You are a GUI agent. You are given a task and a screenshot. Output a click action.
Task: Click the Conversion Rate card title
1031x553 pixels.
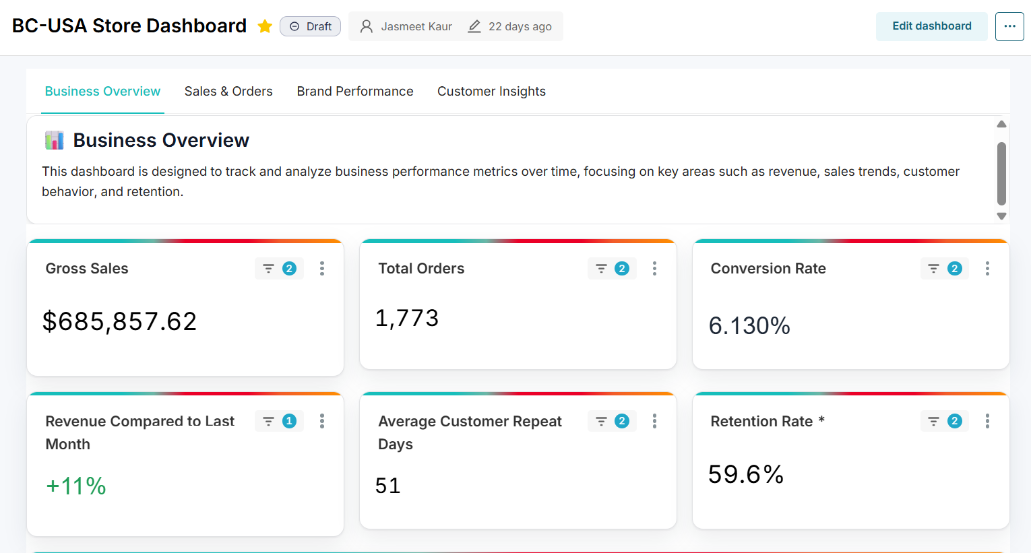pyautogui.click(x=768, y=269)
